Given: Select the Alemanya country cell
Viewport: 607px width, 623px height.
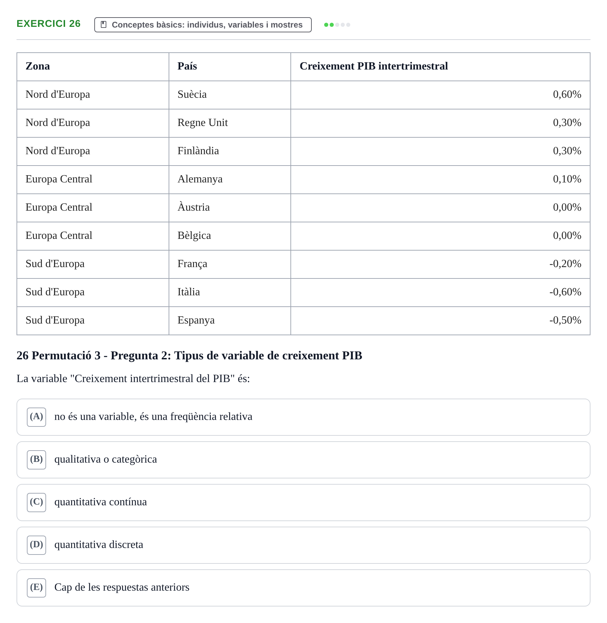Looking at the screenshot, I should coord(230,180).
